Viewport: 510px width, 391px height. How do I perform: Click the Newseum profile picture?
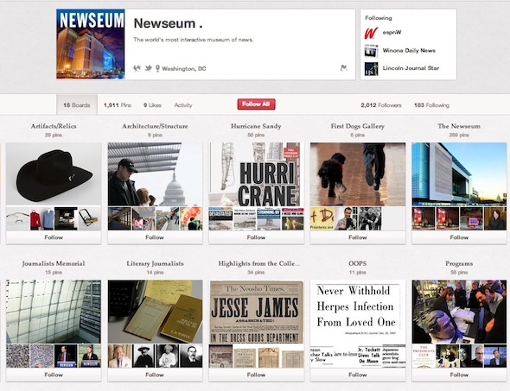click(x=91, y=44)
